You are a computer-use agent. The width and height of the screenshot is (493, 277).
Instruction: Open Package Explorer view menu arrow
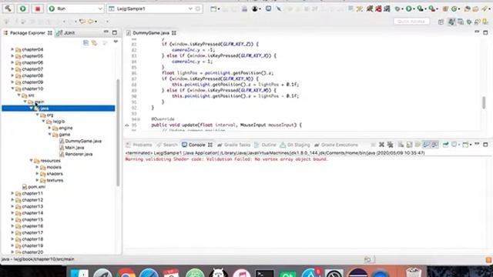pos(116,42)
